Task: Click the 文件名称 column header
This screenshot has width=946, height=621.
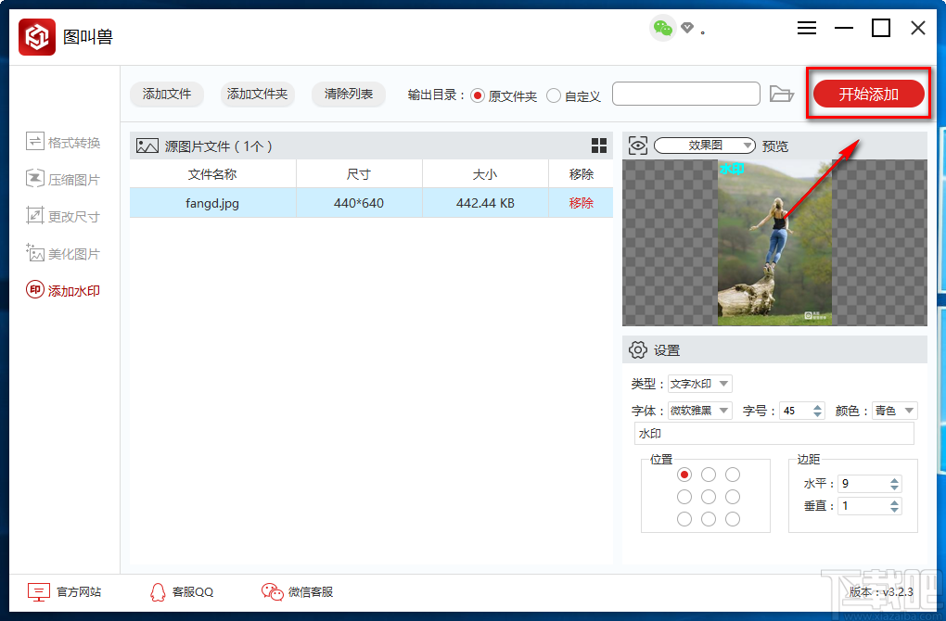Action: (212, 174)
